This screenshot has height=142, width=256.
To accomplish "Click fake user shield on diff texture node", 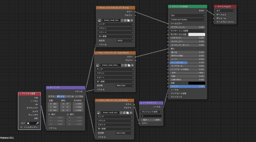I will [x=122, y=20].
